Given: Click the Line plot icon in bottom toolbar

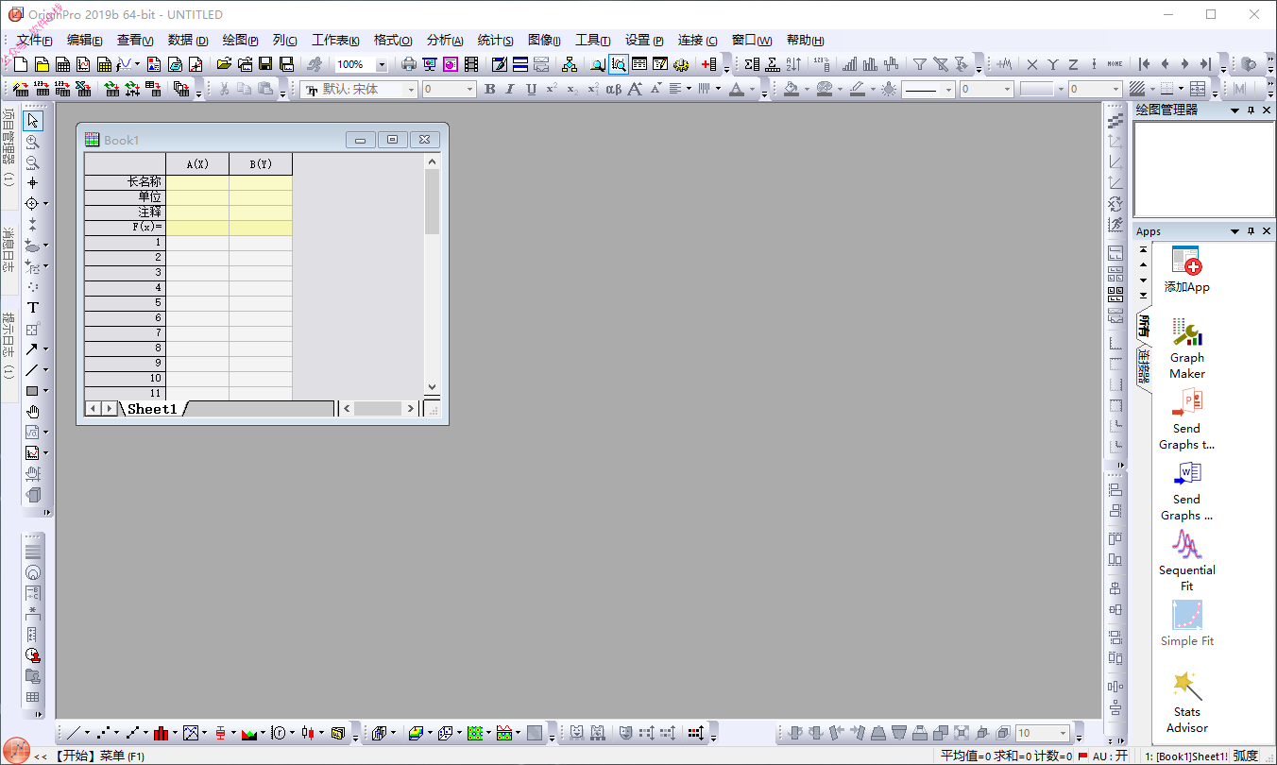Looking at the screenshot, I should (x=74, y=733).
